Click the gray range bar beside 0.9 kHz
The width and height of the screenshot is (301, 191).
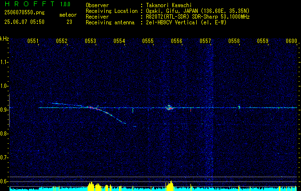coord(9,110)
